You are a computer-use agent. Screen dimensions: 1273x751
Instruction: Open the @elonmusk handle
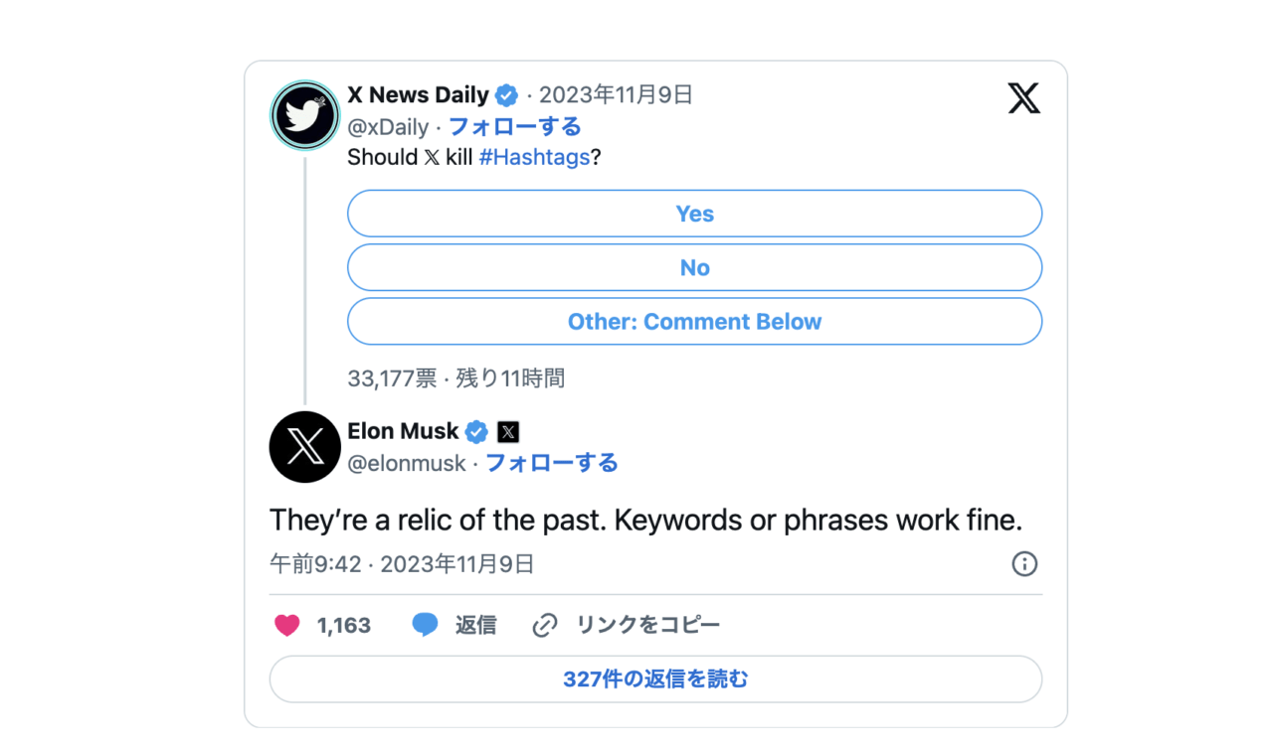407,463
